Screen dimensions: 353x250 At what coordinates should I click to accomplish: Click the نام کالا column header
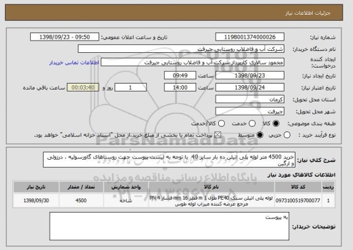[x=211, y=187]
